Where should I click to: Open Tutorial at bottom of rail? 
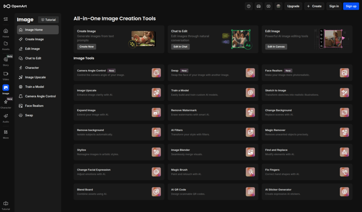pos(6,206)
